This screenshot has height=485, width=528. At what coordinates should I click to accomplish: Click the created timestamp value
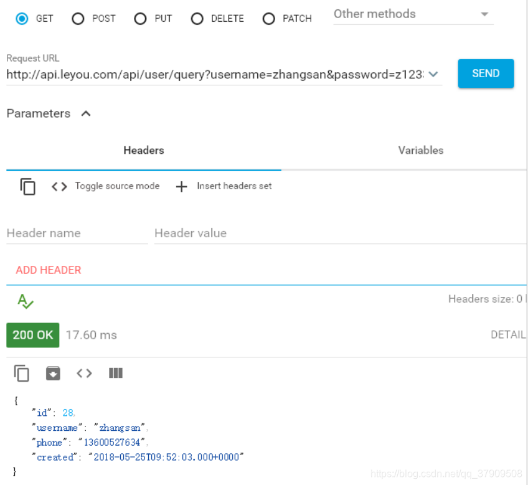click(166, 457)
